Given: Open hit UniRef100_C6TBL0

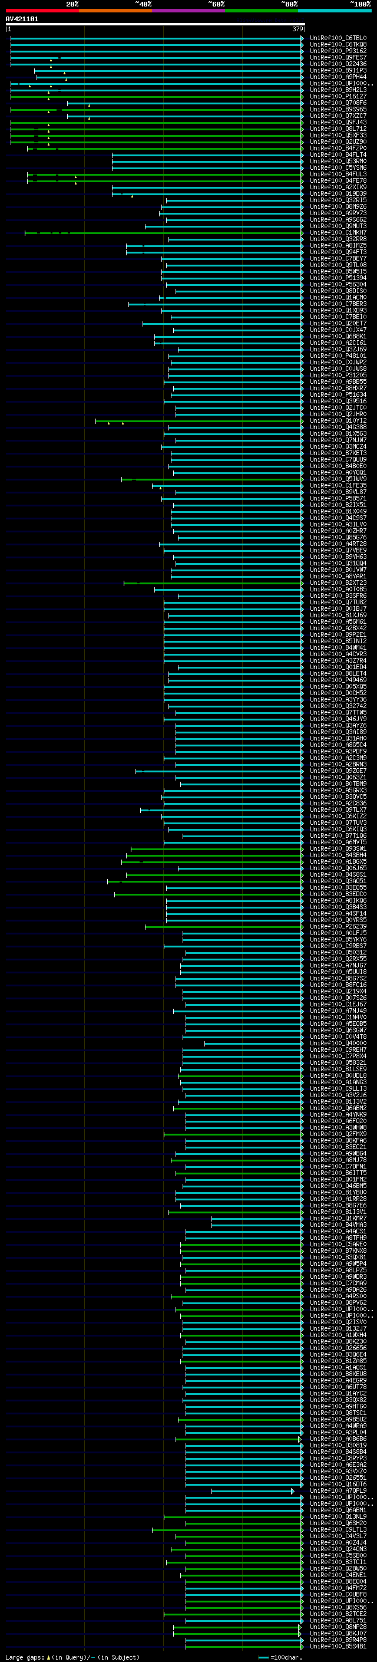Looking at the screenshot, I should [338, 38].
